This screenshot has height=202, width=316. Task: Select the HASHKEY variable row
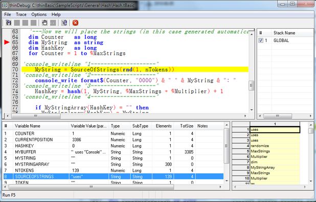[114, 146]
